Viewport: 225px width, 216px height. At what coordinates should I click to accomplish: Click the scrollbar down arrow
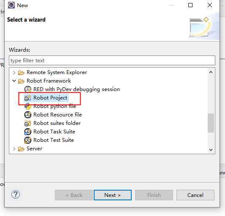[211, 150]
